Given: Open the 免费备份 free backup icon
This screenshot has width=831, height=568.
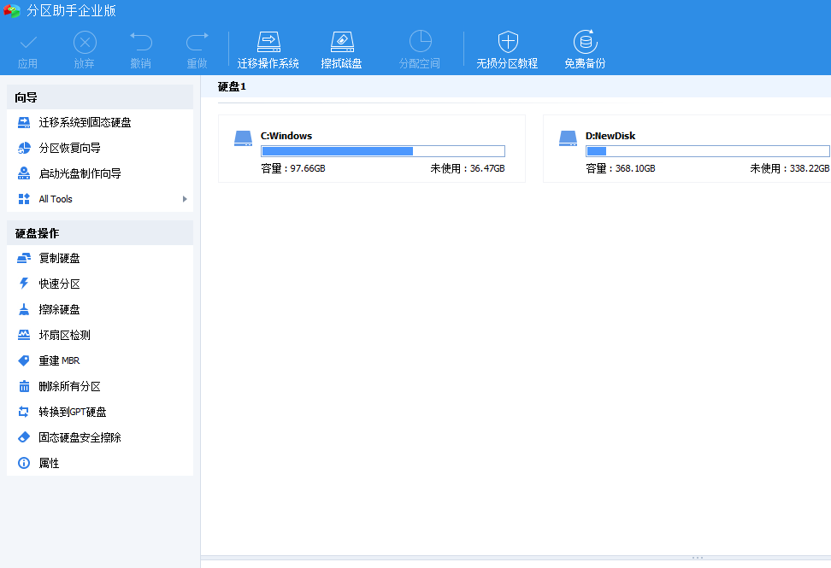Looking at the screenshot, I should pos(585,42).
